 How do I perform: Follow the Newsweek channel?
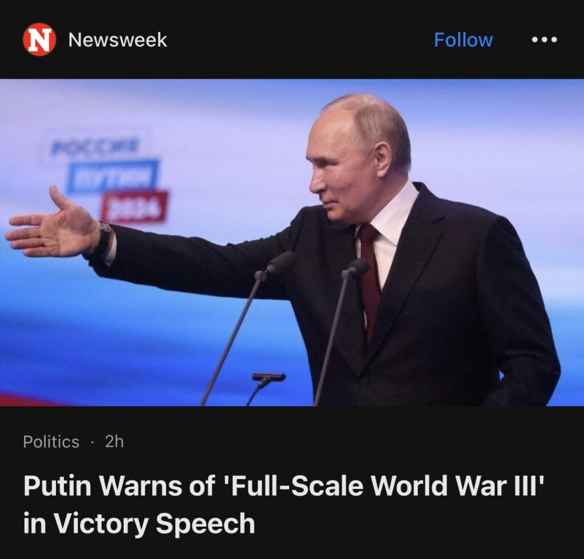(x=463, y=39)
